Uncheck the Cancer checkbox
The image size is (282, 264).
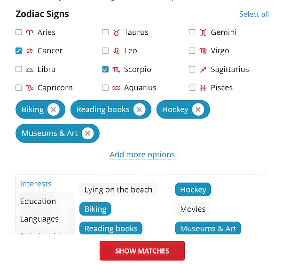[19, 51]
